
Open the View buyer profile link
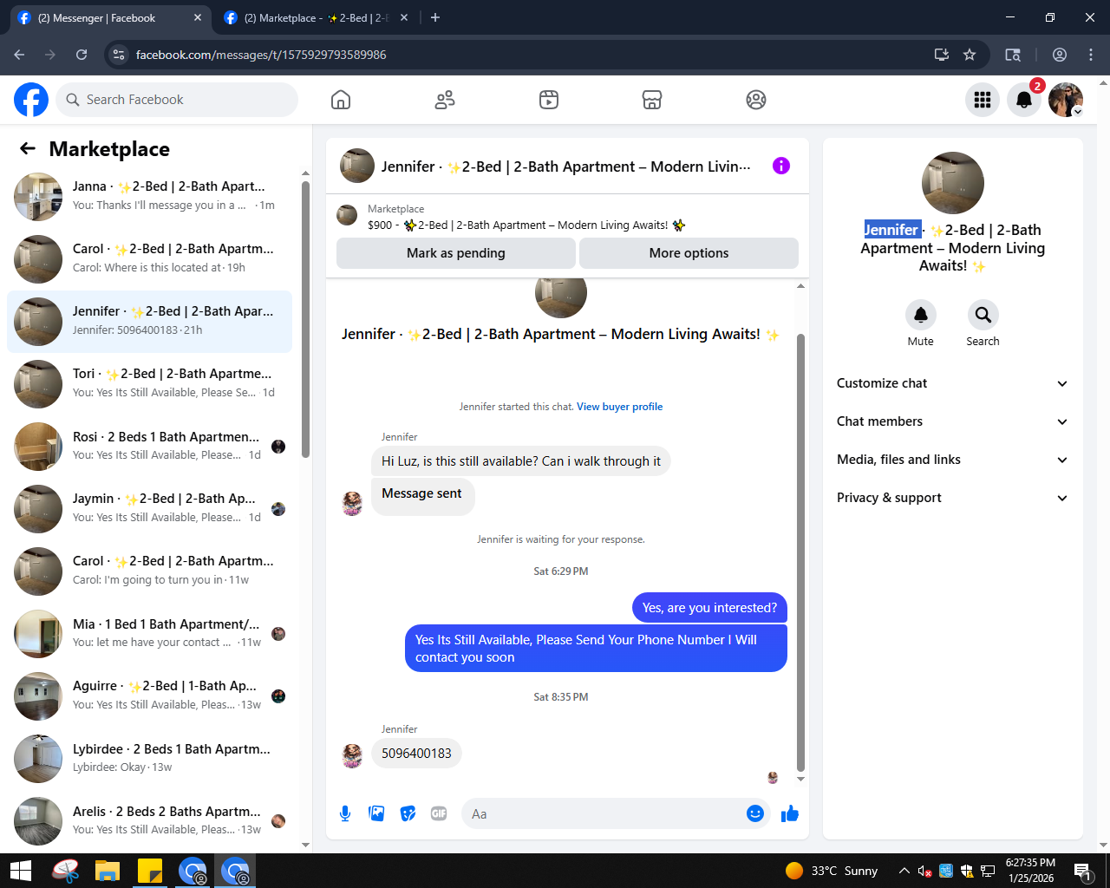620,407
